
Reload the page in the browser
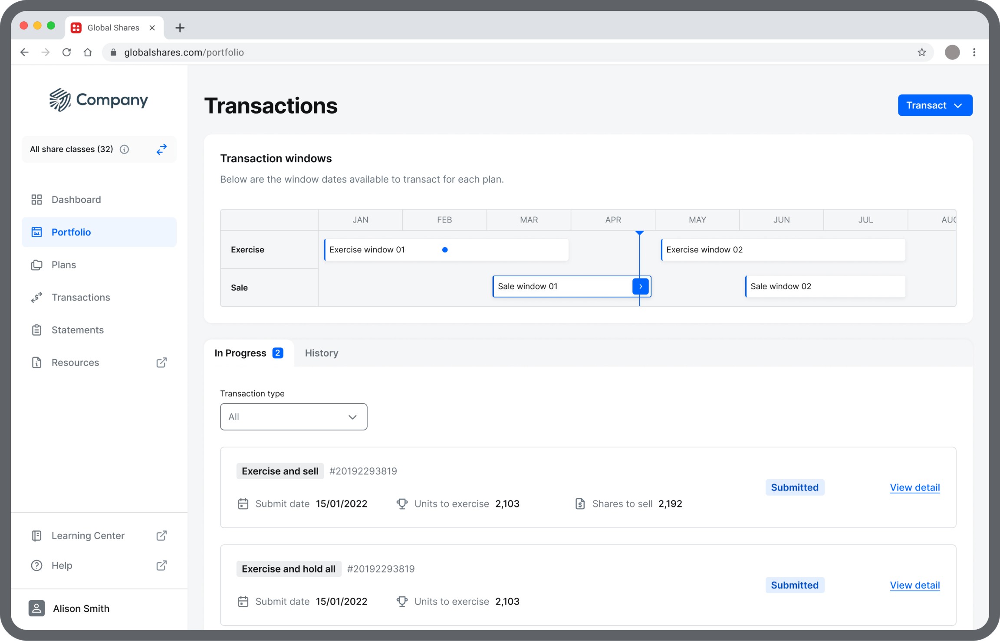[x=66, y=52]
